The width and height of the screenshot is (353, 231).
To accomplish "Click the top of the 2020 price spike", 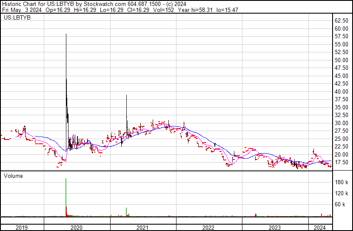I will point(66,34).
